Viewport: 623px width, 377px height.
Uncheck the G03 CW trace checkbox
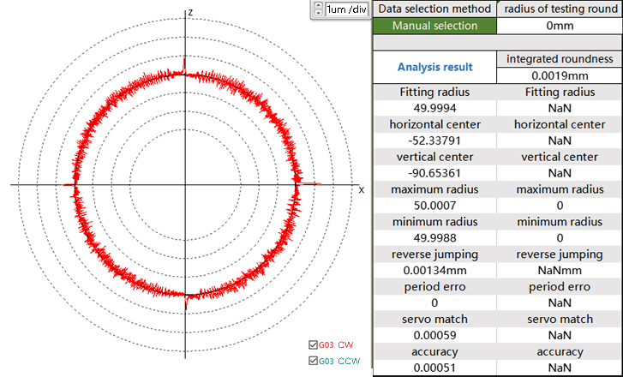313,345
